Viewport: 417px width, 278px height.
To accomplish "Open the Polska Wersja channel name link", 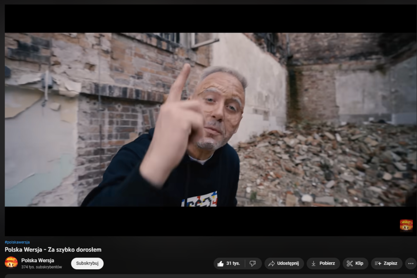I will click(38, 260).
